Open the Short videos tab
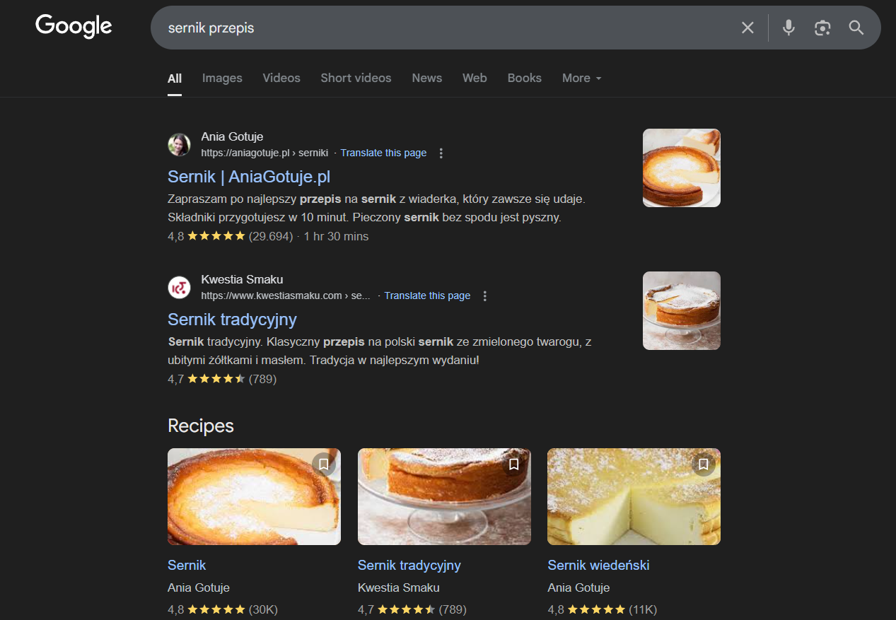 (356, 78)
